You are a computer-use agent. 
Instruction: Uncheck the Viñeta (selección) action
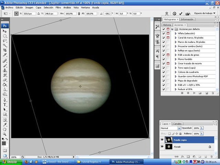[x=164, y=33]
